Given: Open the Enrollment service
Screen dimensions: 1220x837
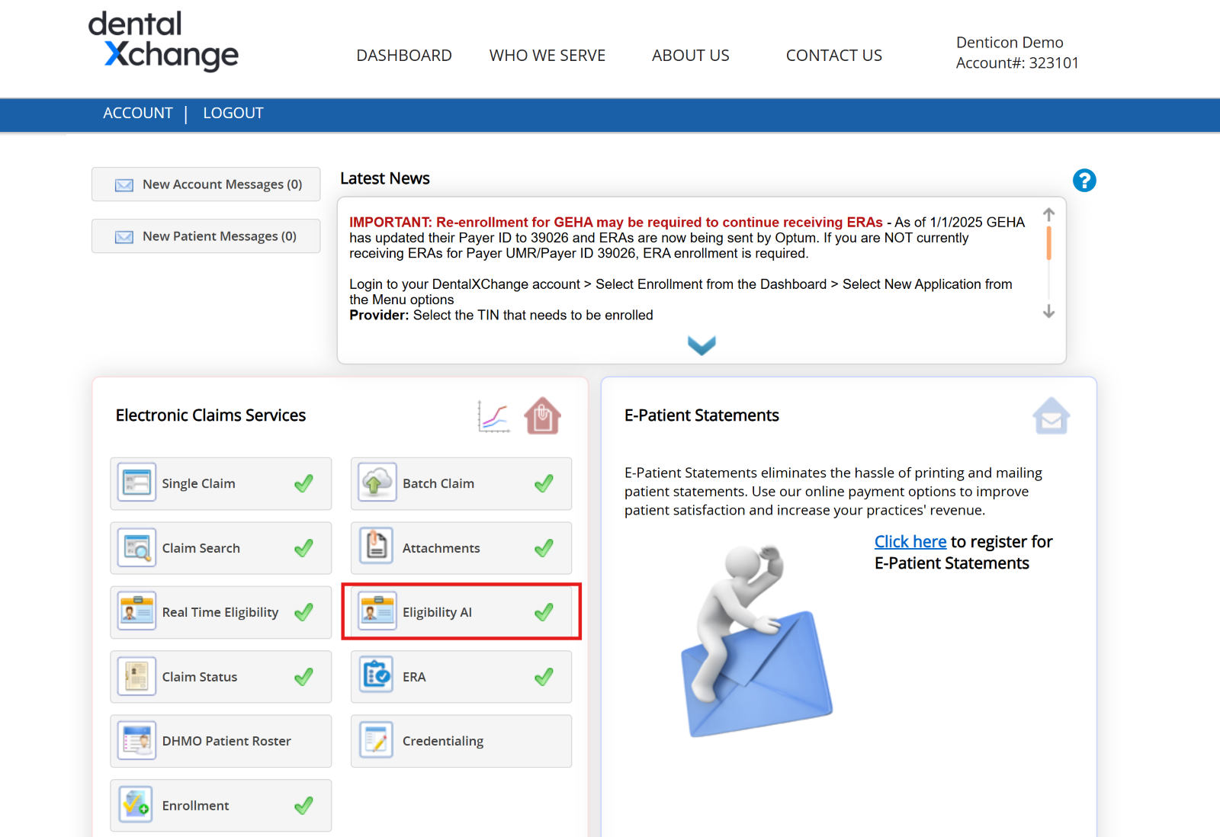Looking at the screenshot, I should pos(221,806).
